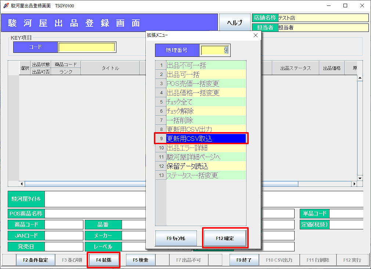Choose POS売価一括変更 from the list
The width and height of the screenshot is (371, 269).
pos(206,84)
